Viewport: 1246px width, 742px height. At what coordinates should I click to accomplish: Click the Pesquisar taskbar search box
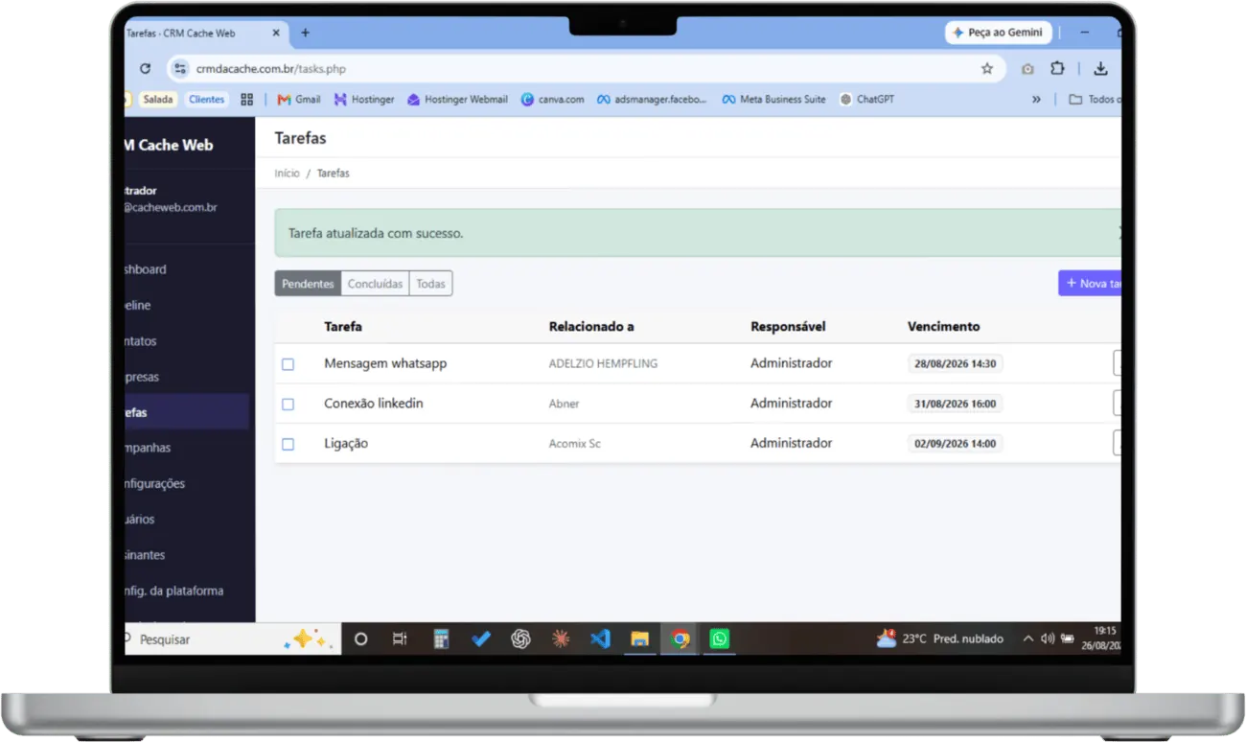(x=232, y=638)
